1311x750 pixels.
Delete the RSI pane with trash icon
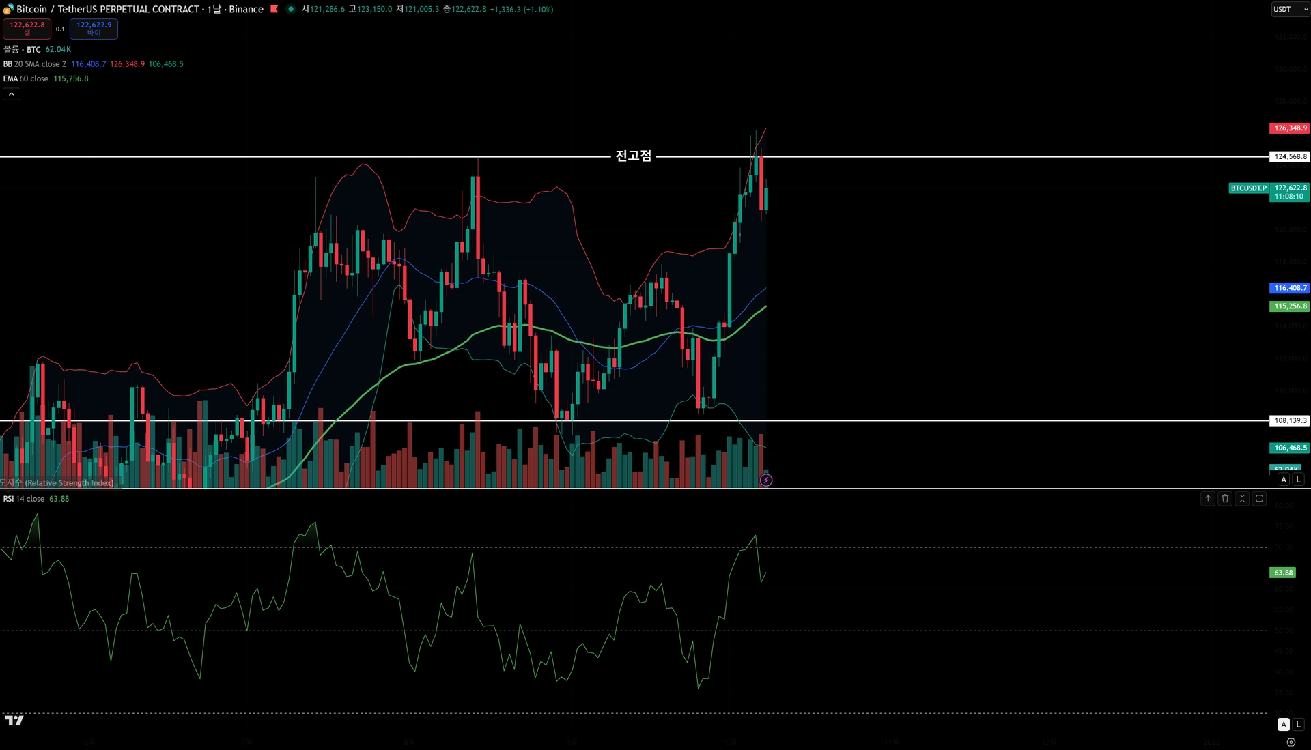click(1225, 499)
